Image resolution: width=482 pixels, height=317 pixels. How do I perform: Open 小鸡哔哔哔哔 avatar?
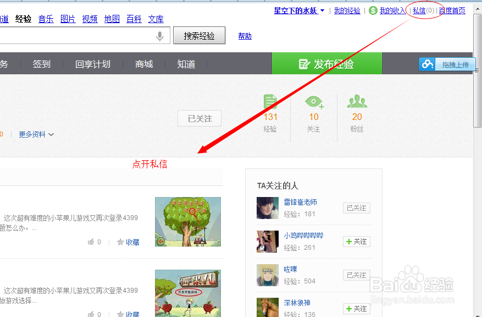click(x=268, y=242)
